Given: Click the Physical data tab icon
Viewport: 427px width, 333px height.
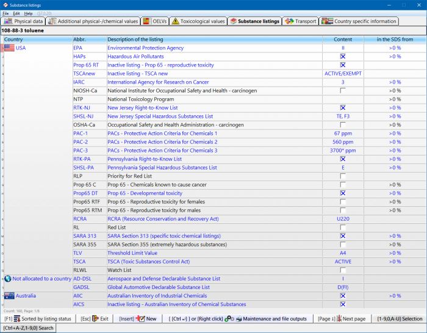Looking at the screenshot, I should [x=9, y=21].
